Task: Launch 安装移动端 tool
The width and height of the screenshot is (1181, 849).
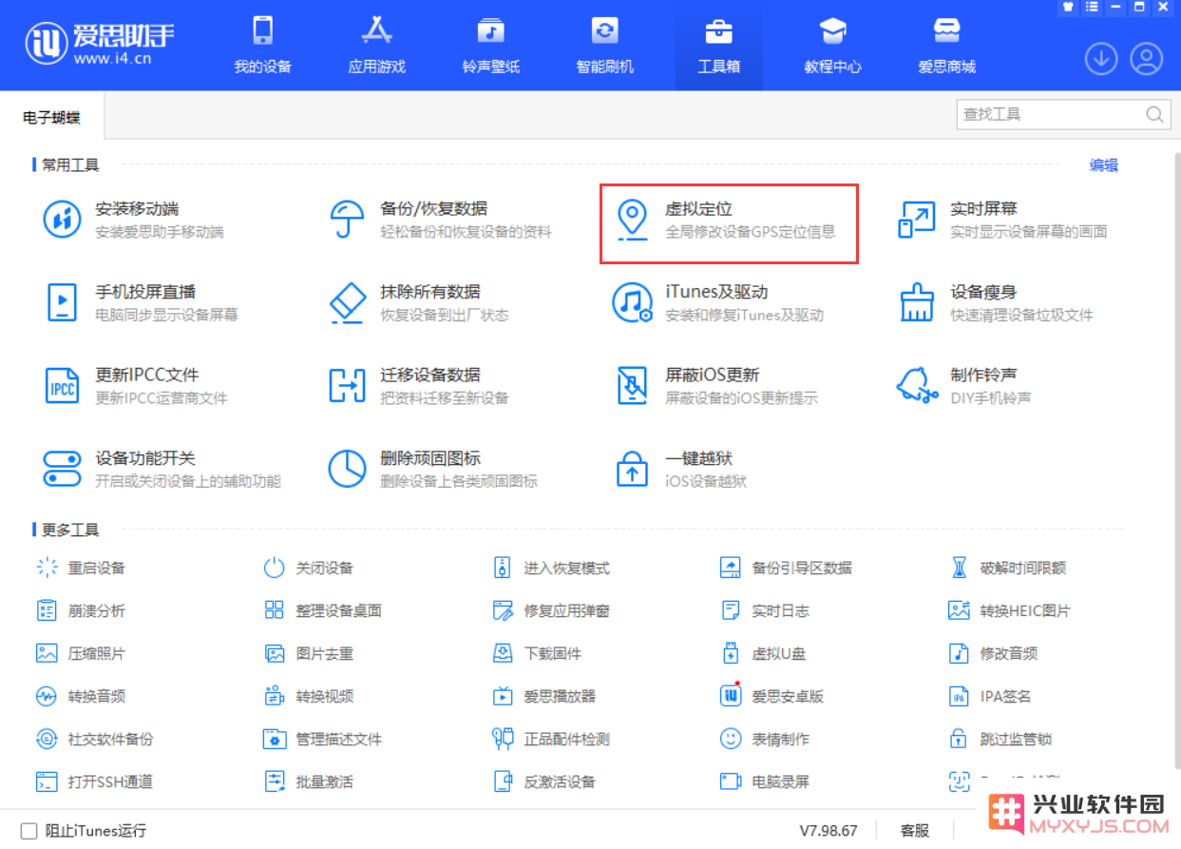Action: pyautogui.click(x=135, y=220)
